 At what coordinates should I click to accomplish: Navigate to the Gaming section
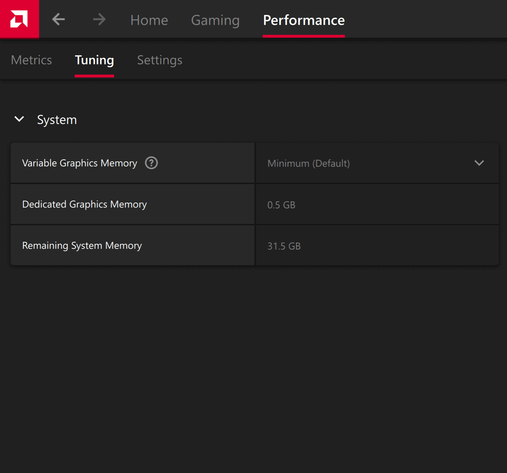pyautogui.click(x=215, y=20)
